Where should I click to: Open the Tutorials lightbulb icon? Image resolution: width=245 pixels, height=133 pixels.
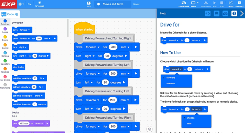(40, 4)
